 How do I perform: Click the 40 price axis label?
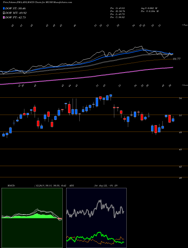(x=180, y=178)
